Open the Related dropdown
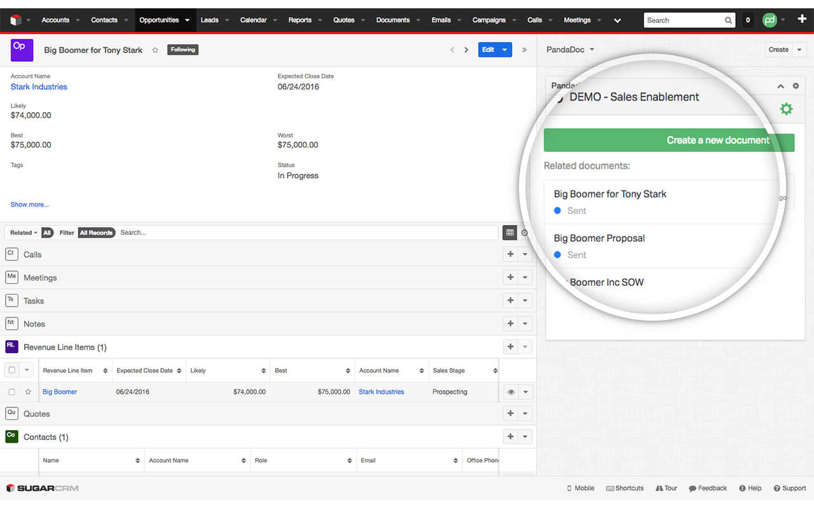 [x=24, y=233]
